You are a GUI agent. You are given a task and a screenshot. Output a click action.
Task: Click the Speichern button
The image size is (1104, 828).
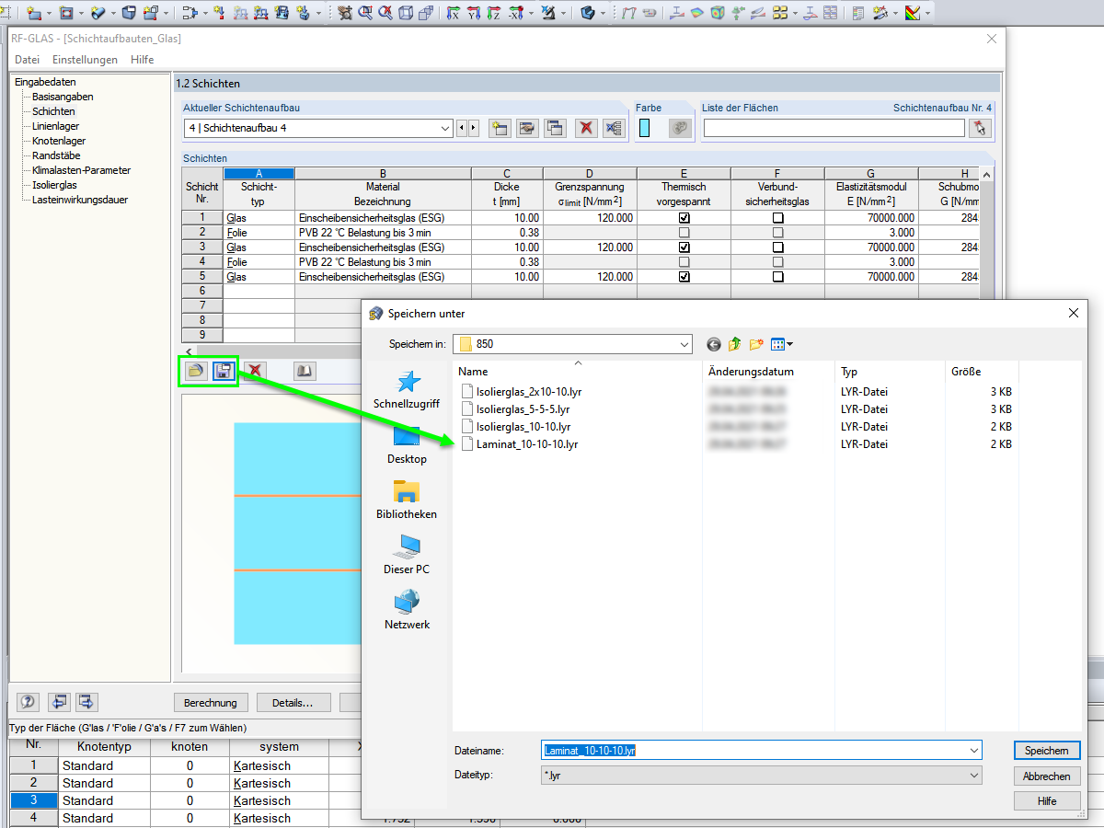coord(1047,751)
